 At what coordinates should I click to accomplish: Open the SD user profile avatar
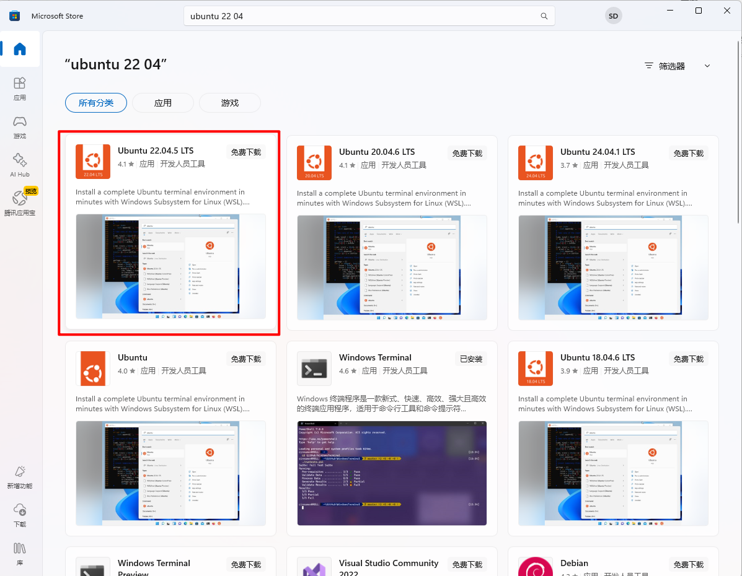pyautogui.click(x=613, y=16)
